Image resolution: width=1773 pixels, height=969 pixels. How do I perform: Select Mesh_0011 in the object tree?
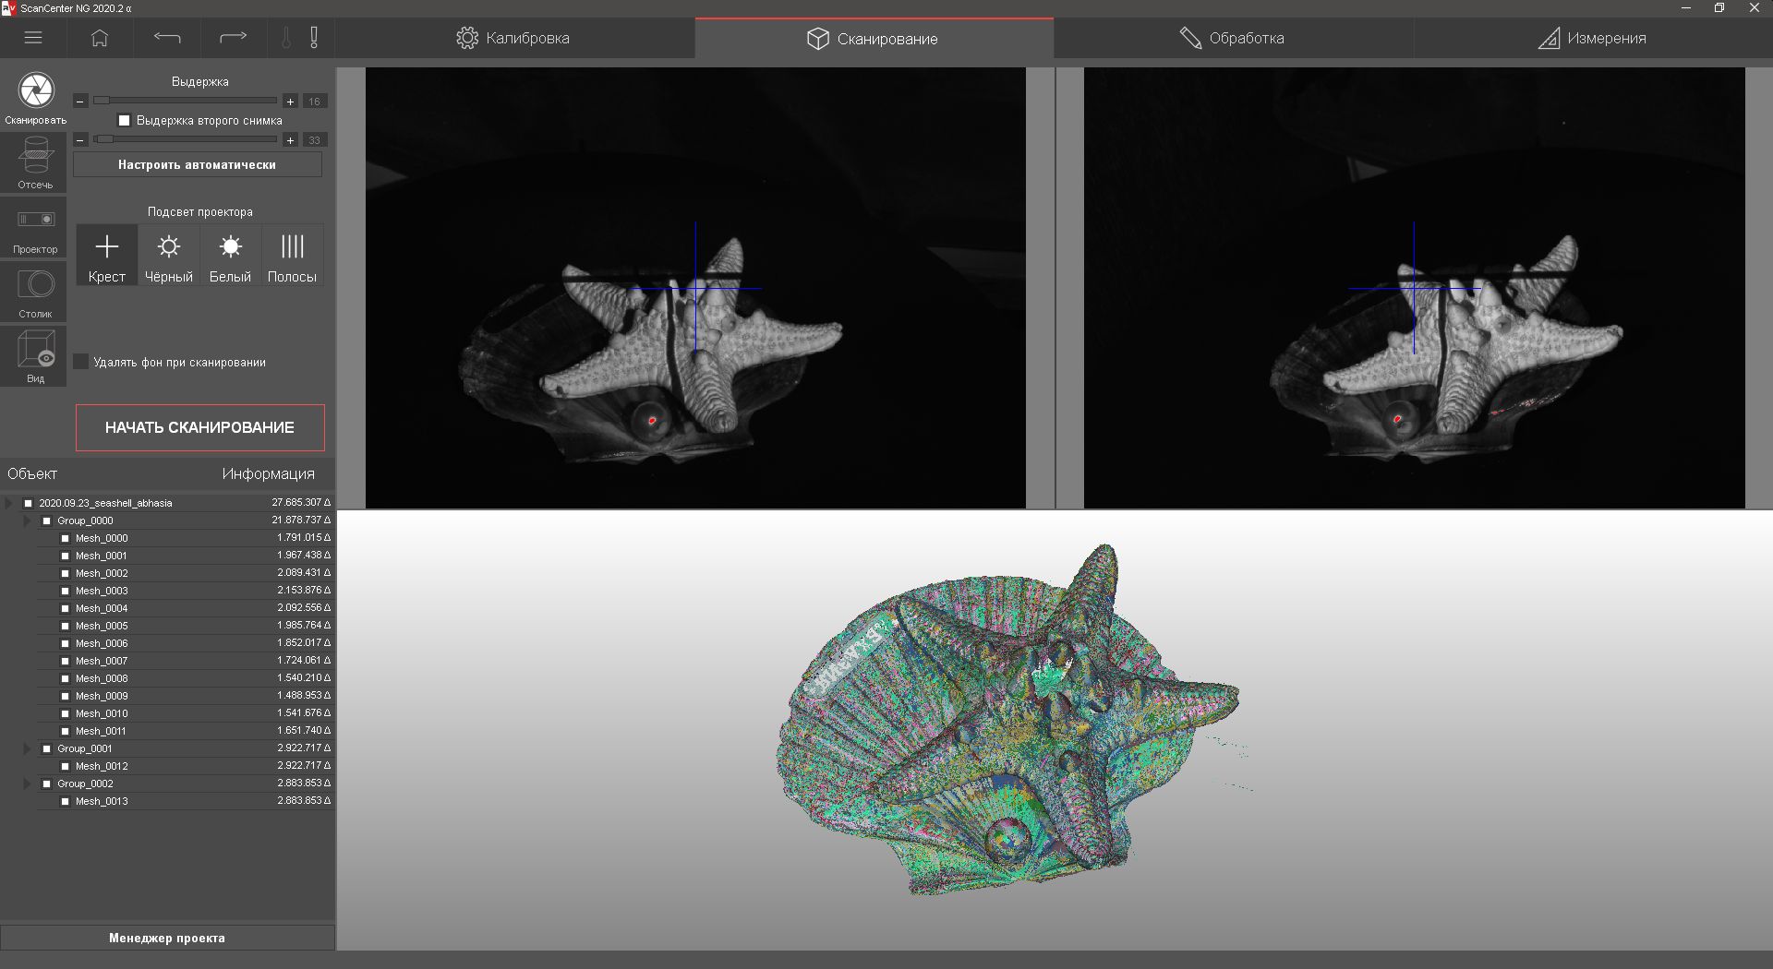102,731
